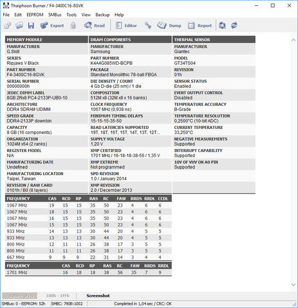Click the Read toolbar button
298x308 pixels.
(x=94, y=26)
